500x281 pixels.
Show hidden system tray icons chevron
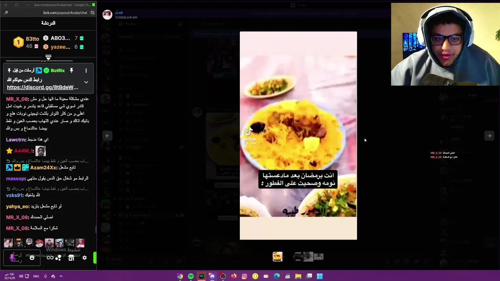tap(61, 276)
